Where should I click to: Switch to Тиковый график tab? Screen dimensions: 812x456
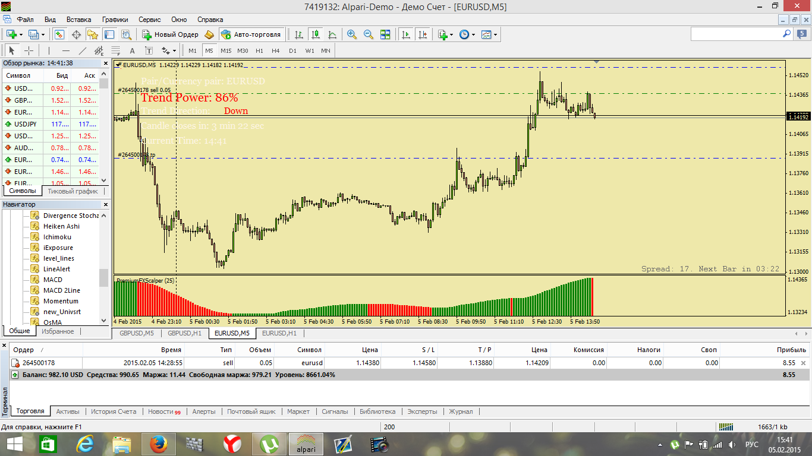point(73,191)
